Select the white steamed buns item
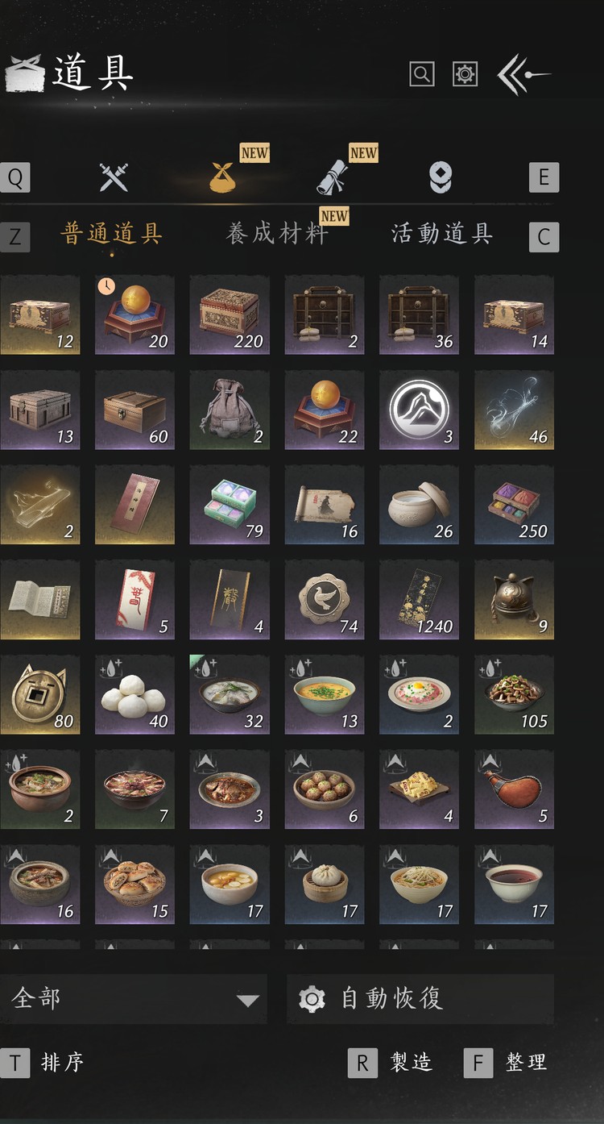This screenshot has width=604, height=1124. (x=134, y=695)
